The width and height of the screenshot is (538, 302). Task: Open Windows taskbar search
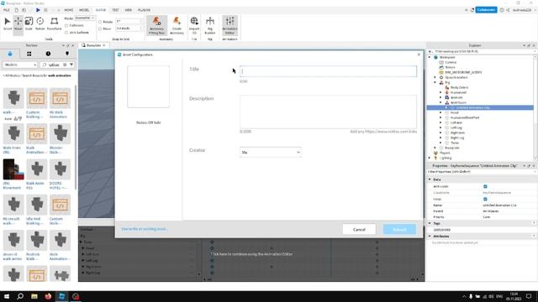[20, 296]
